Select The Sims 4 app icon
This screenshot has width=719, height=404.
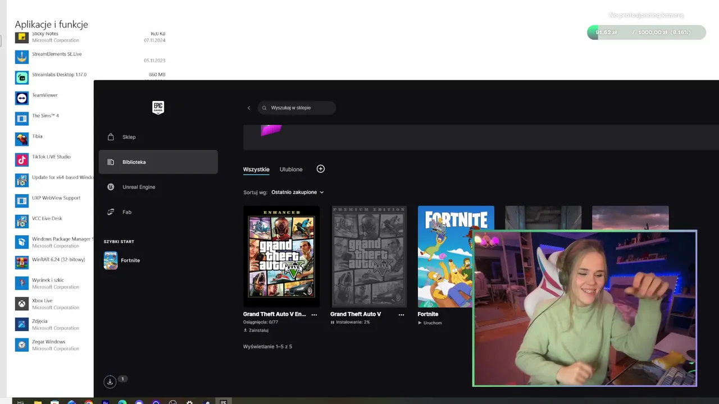pyautogui.click(x=21, y=119)
